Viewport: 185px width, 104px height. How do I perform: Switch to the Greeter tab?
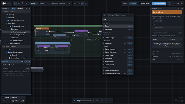42,3
